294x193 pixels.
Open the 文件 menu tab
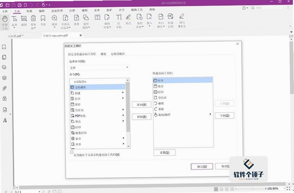[x=5, y=11]
